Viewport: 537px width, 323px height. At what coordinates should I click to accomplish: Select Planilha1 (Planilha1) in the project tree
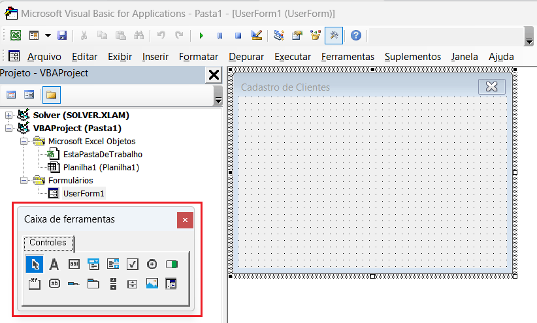101,167
